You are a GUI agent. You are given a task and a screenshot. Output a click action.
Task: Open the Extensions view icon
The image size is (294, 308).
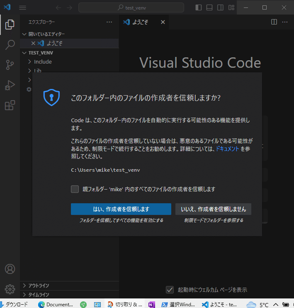[x=10, y=105]
